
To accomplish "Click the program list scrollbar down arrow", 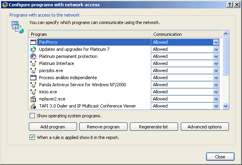I will pyautogui.click(x=226, y=106).
